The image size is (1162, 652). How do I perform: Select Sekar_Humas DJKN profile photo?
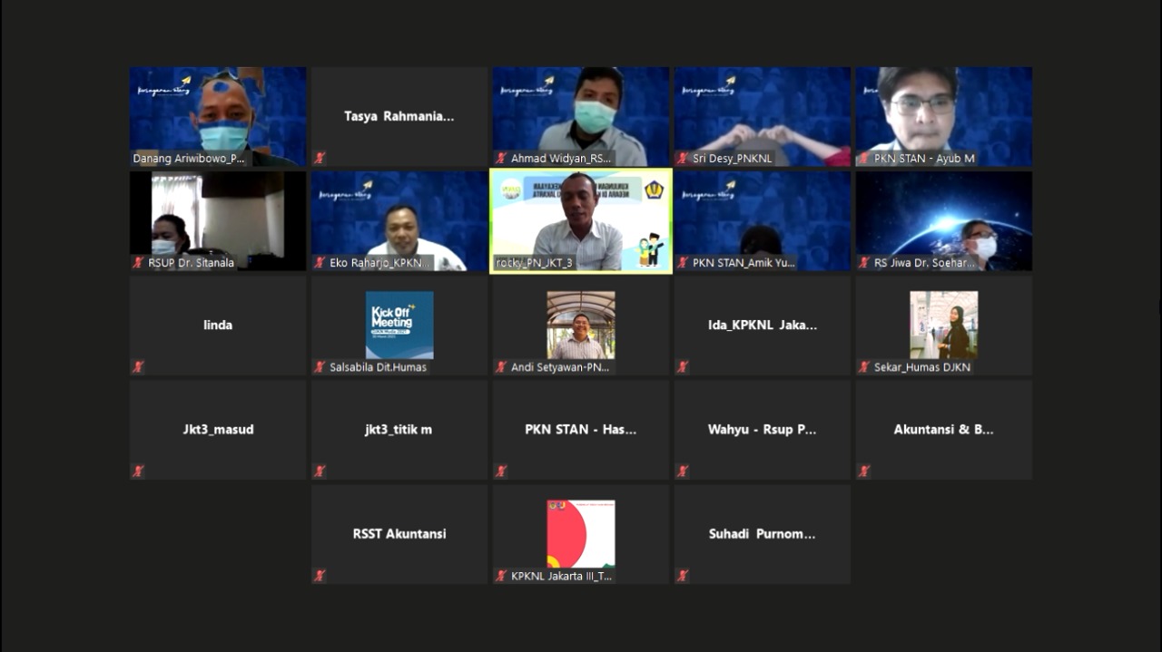[944, 325]
